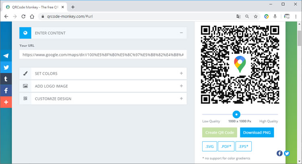Click the globe icon beside Enter Content
302x164 pixels.
pos(25,33)
